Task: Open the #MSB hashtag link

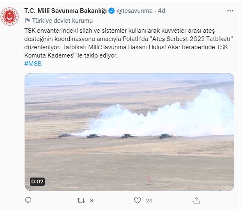Action: (x=33, y=64)
